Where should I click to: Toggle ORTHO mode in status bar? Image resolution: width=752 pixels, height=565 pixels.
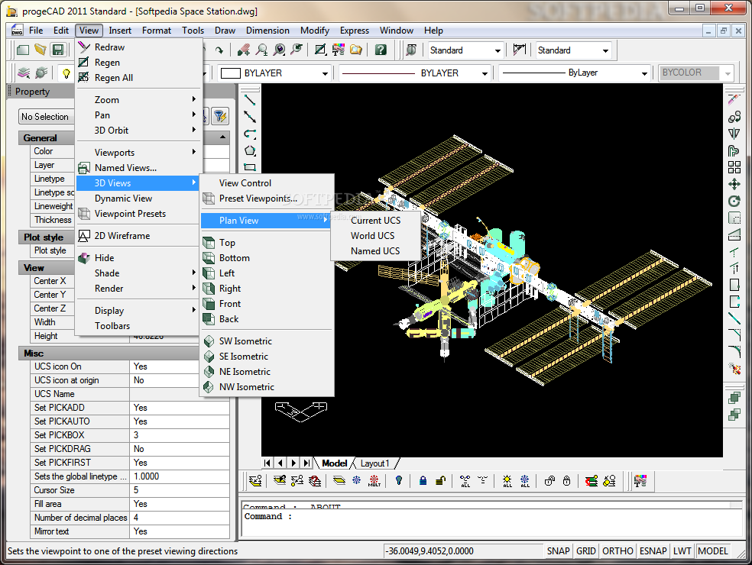pos(617,551)
